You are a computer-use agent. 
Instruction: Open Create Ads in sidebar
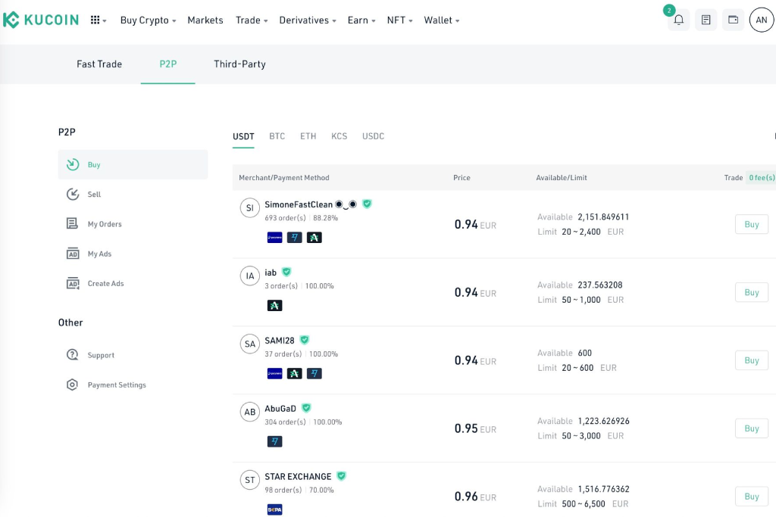105,284
